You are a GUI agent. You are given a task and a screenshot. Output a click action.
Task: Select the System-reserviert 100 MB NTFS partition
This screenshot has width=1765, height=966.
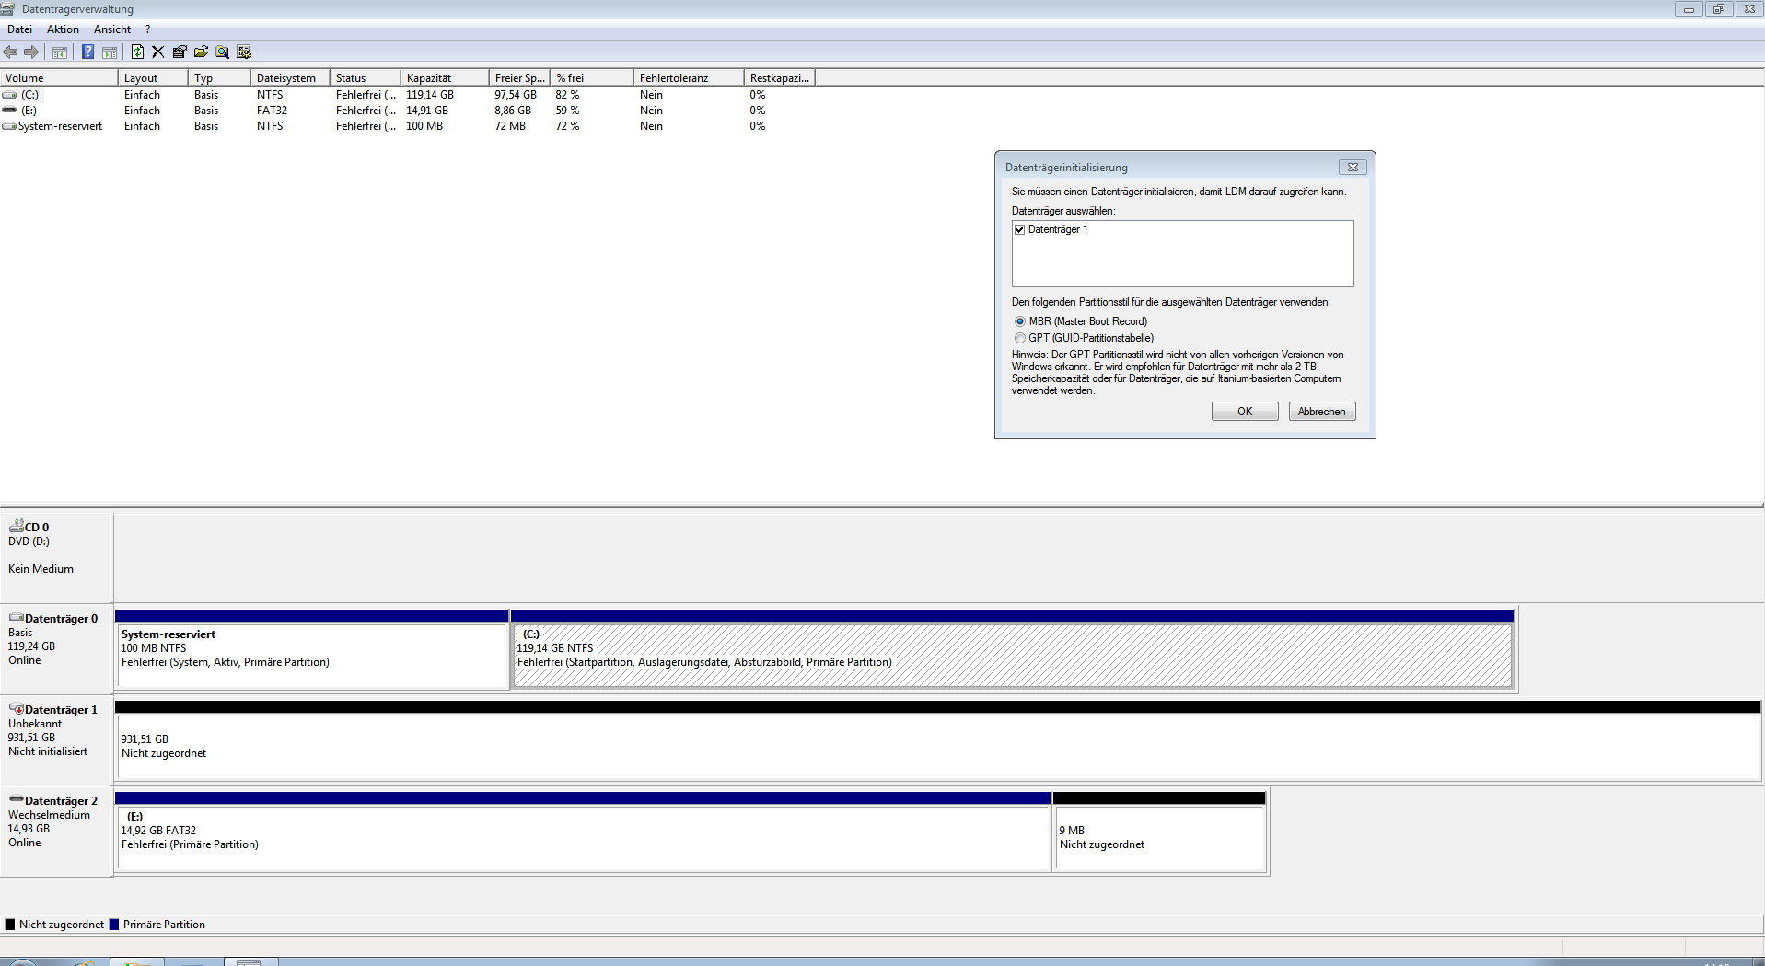(312, 649)
